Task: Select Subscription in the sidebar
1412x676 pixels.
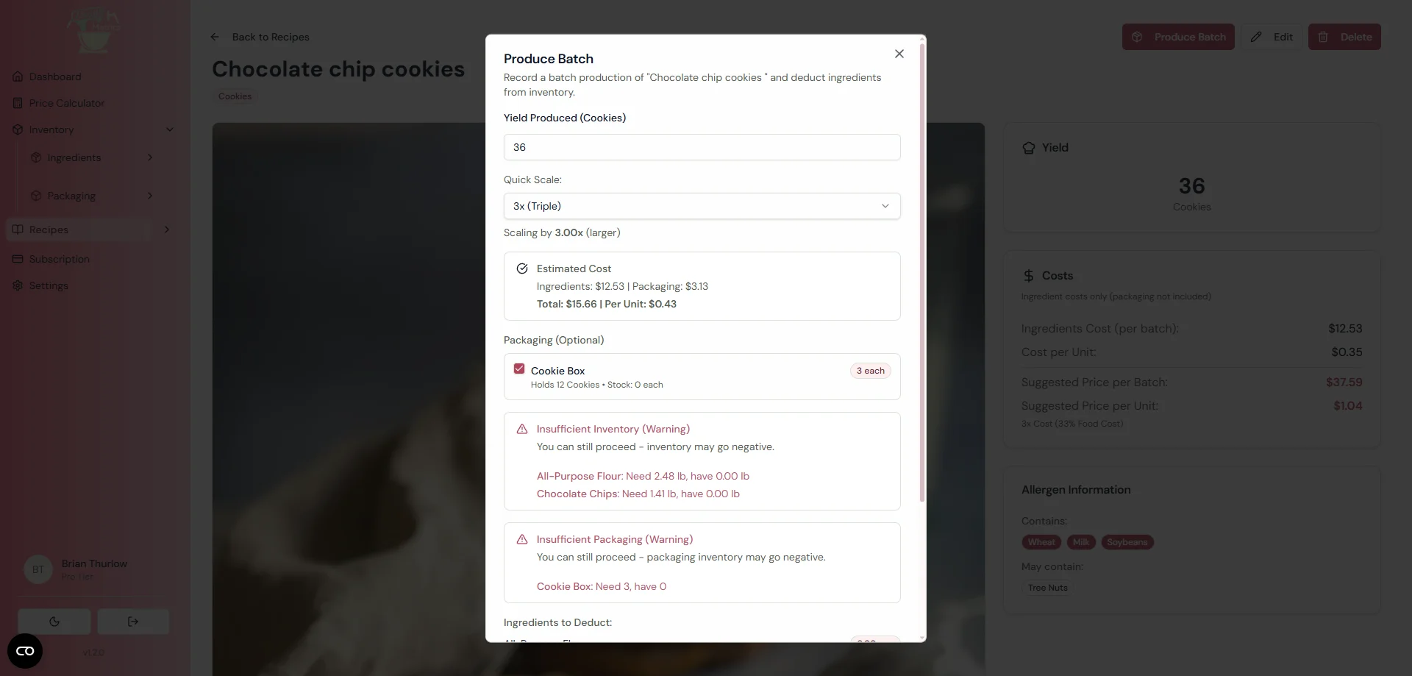Action: (59, 258)
